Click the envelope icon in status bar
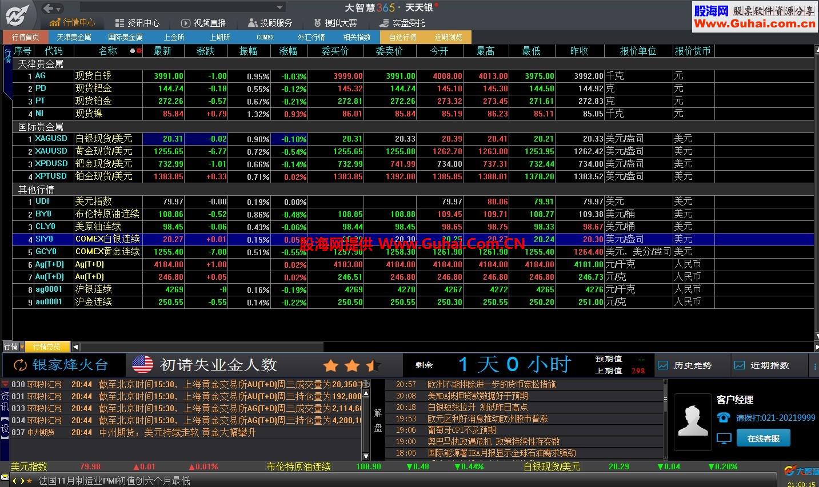The width and height of the screenshot is (819, 487). [x=5, y=477]
